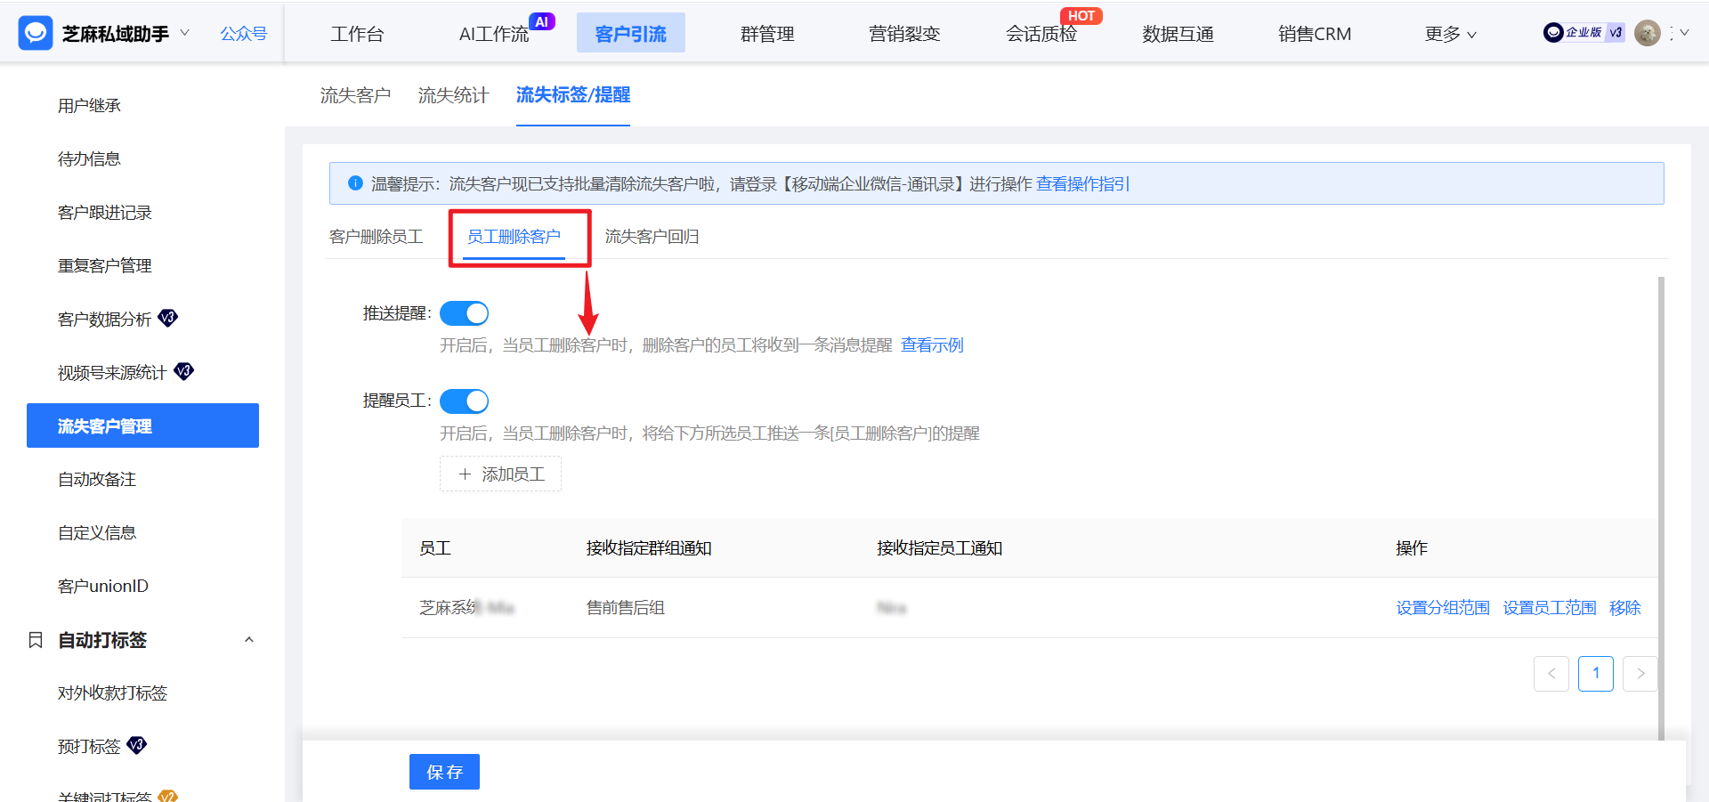Collapse the 自动打标签 section
The image size is (1709, 802).
tap(249, 639)
